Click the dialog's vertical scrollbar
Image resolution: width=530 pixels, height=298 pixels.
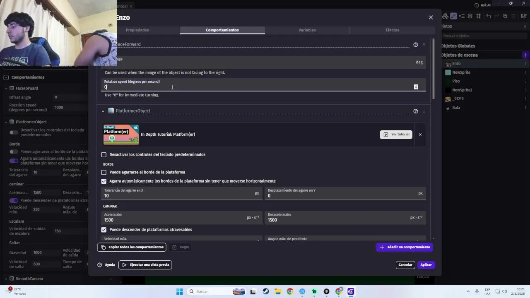coord(434,69)
